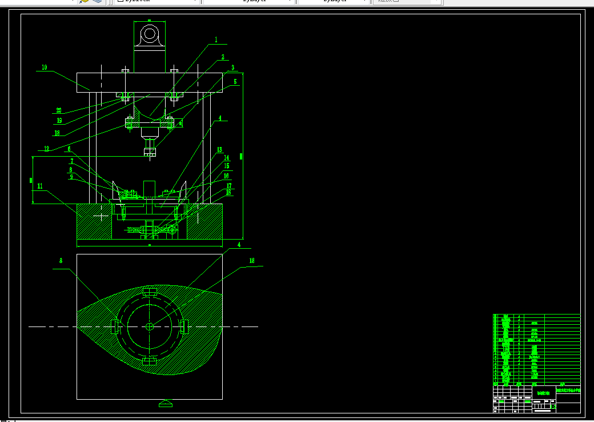594x422 pixels.
Task: Select the bearing housing circle at top
Action: [150, 34]
